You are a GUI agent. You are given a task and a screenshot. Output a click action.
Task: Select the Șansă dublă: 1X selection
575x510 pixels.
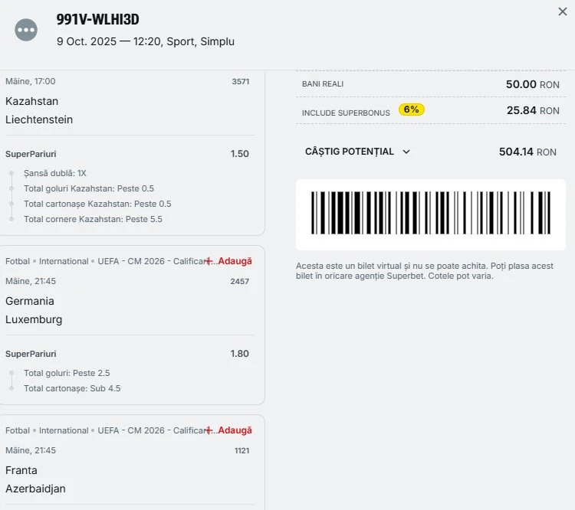pyautogui.click(x=54, y=173)
